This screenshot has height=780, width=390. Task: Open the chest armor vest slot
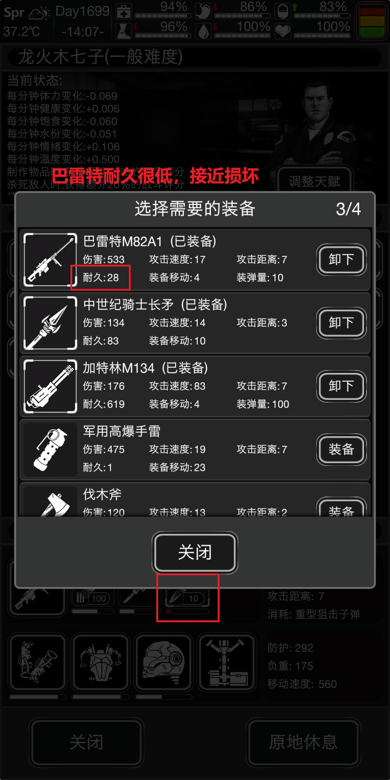(100, 663)
